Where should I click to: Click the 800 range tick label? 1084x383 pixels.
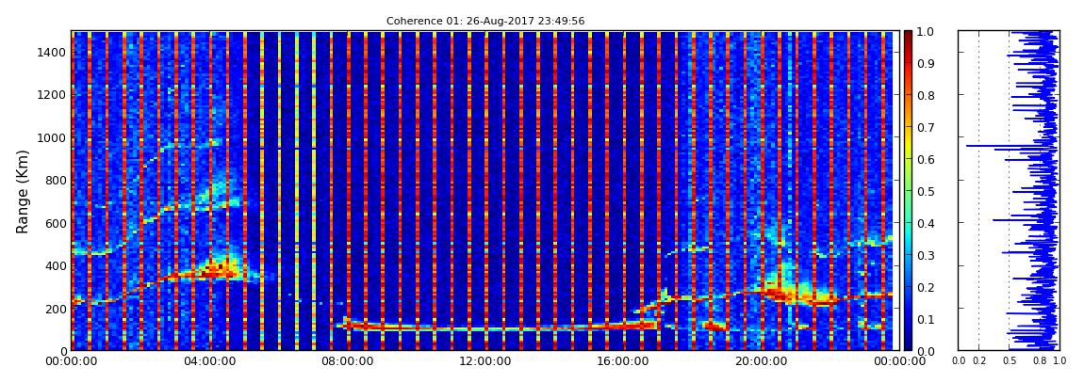pyautogui.click(x=54, y=180)
